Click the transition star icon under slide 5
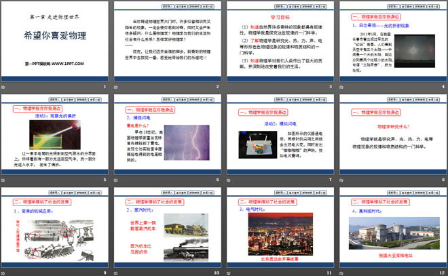 (x=5, y=180)
